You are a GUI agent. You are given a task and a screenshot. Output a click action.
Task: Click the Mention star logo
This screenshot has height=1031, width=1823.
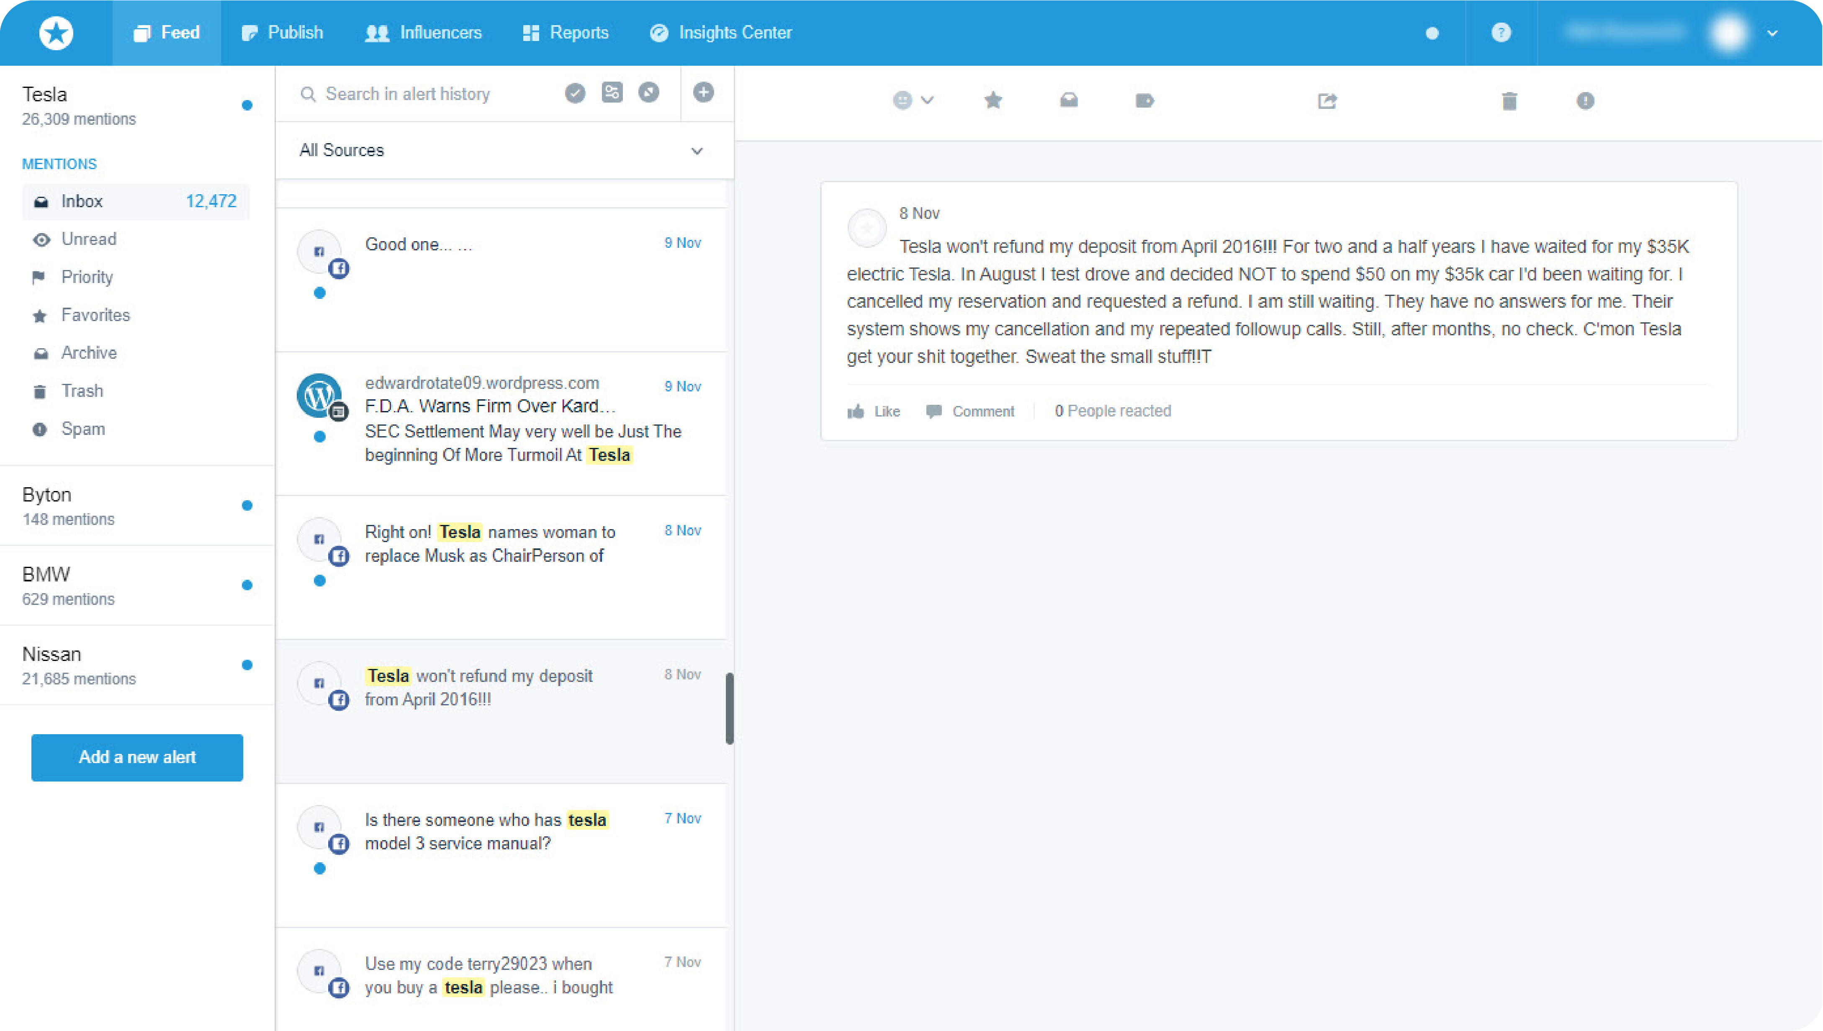[x=56, y=33]
